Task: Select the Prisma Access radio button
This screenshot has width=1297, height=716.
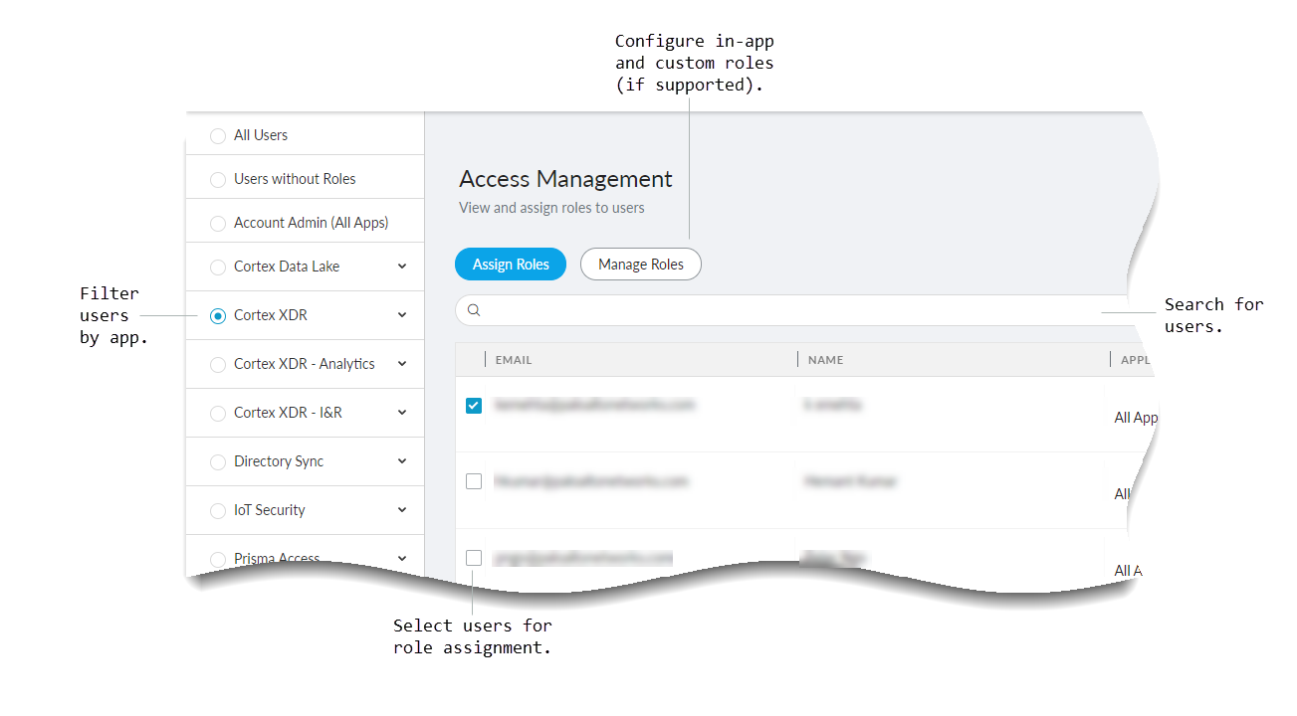Action: [218, 559]
